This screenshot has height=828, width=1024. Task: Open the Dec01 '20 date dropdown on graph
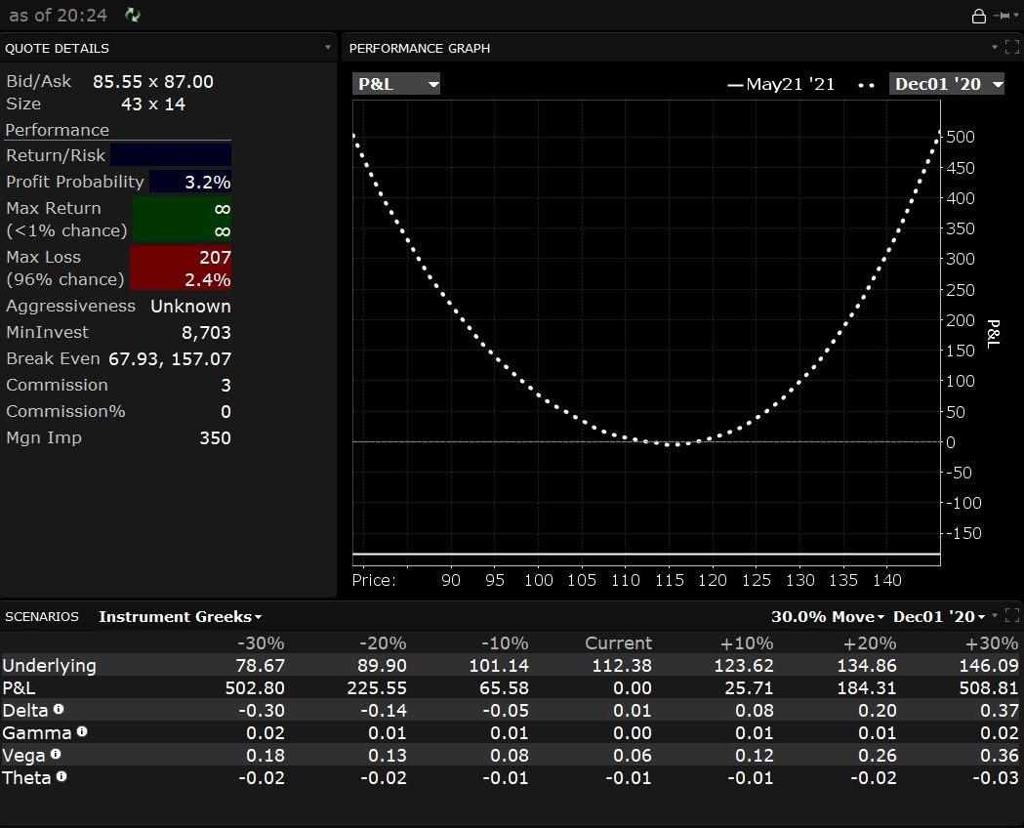[947, 84]
